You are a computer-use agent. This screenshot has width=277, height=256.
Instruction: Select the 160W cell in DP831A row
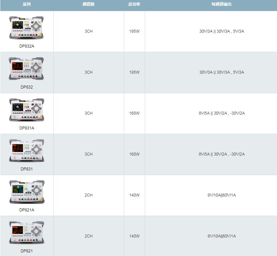click(134, 113)
